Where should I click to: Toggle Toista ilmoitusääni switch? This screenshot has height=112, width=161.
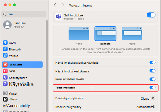pos(152,88)
